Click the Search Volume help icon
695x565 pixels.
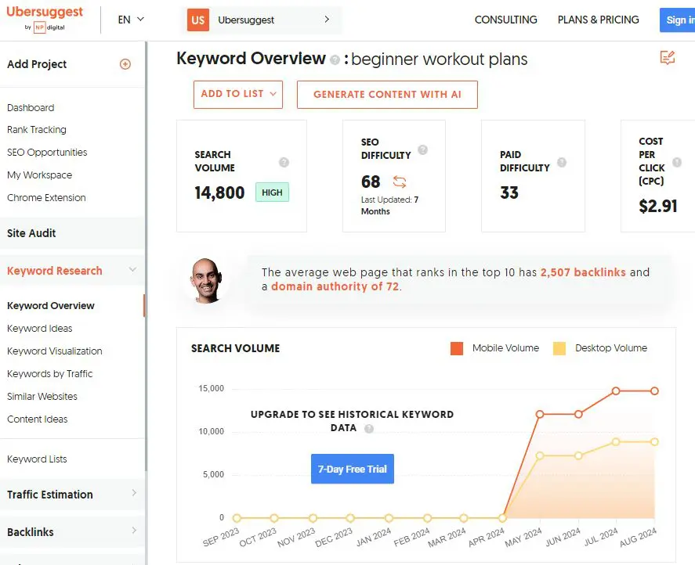tap(284, 163)
